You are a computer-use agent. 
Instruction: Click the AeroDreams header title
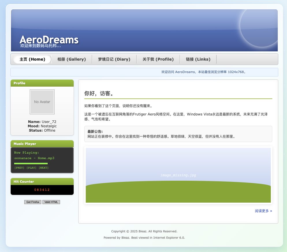click(49, 40)
